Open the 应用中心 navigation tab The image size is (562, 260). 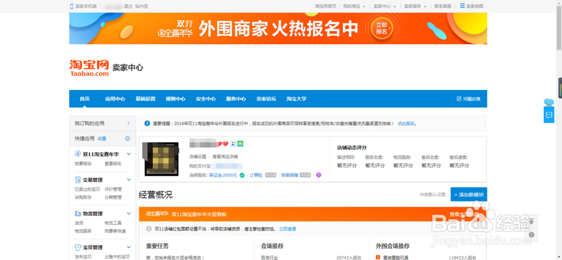[x=115, y=99]
